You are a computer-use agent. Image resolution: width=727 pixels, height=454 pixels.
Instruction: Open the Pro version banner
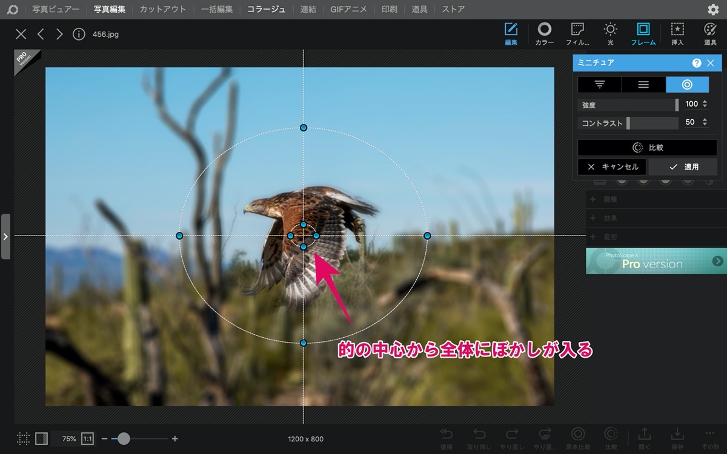656,261
